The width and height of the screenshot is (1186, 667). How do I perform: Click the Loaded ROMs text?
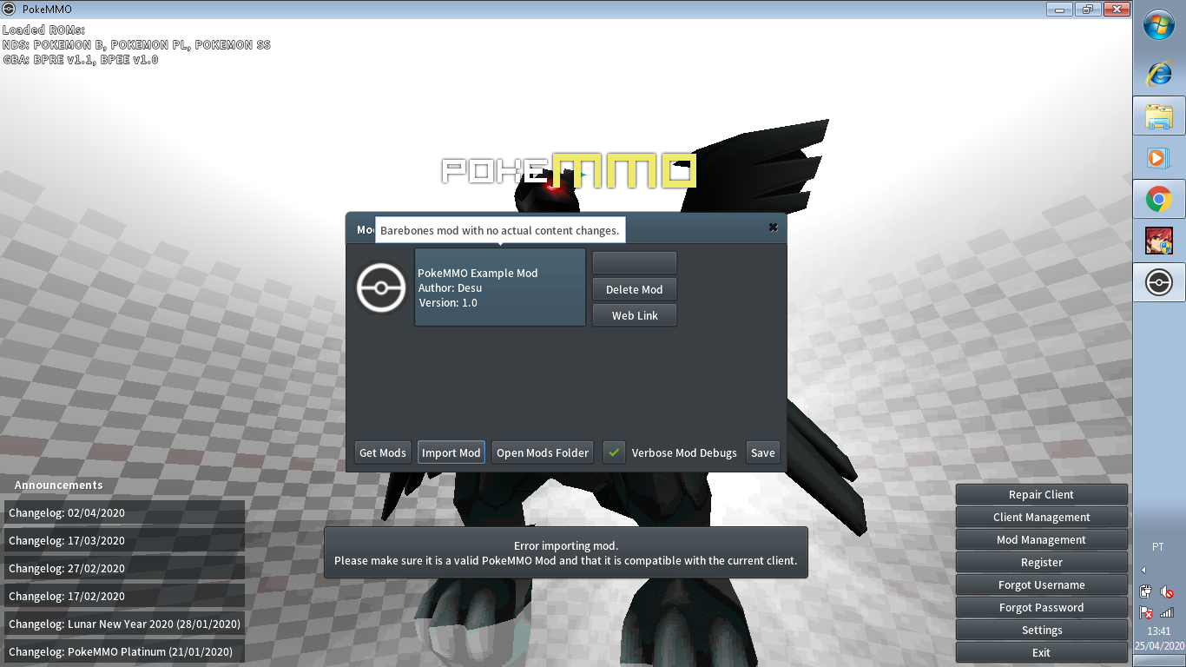[x=43, y=30]
